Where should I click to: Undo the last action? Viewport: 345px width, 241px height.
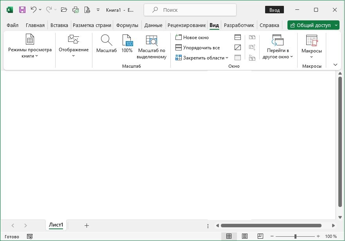[34, 10]
